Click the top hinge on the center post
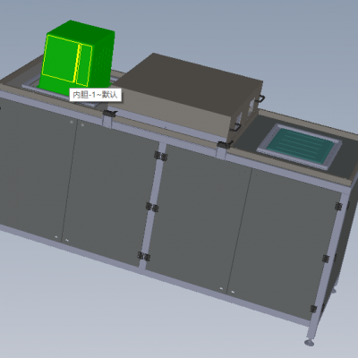Image resolution: width=358 pixels, height=358 pixels. pyautogui.click(x=160, y=156)
